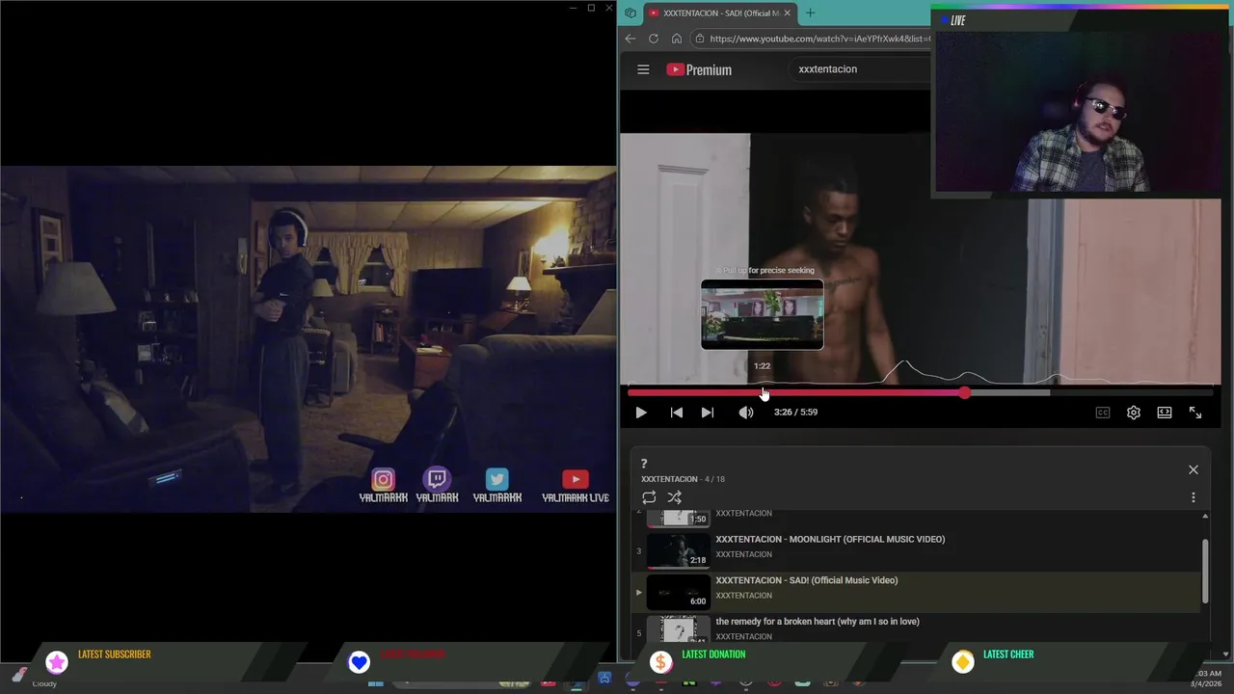Click the YouTube search field showing xxxtentacion
This screenshot has width=1234, height=694.
(x=860, y=69)
